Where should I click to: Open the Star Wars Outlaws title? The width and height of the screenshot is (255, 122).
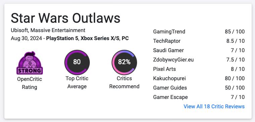[x=66, y=18]
